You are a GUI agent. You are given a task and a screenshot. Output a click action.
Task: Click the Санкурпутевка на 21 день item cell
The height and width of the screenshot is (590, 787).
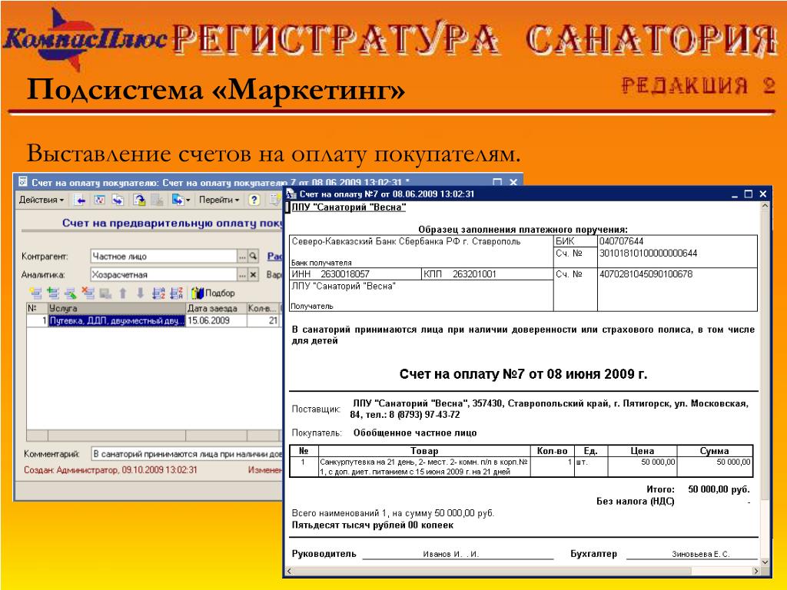[x=424, y=466]
